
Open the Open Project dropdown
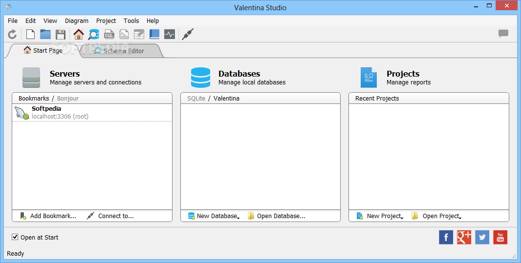(436, 216)
